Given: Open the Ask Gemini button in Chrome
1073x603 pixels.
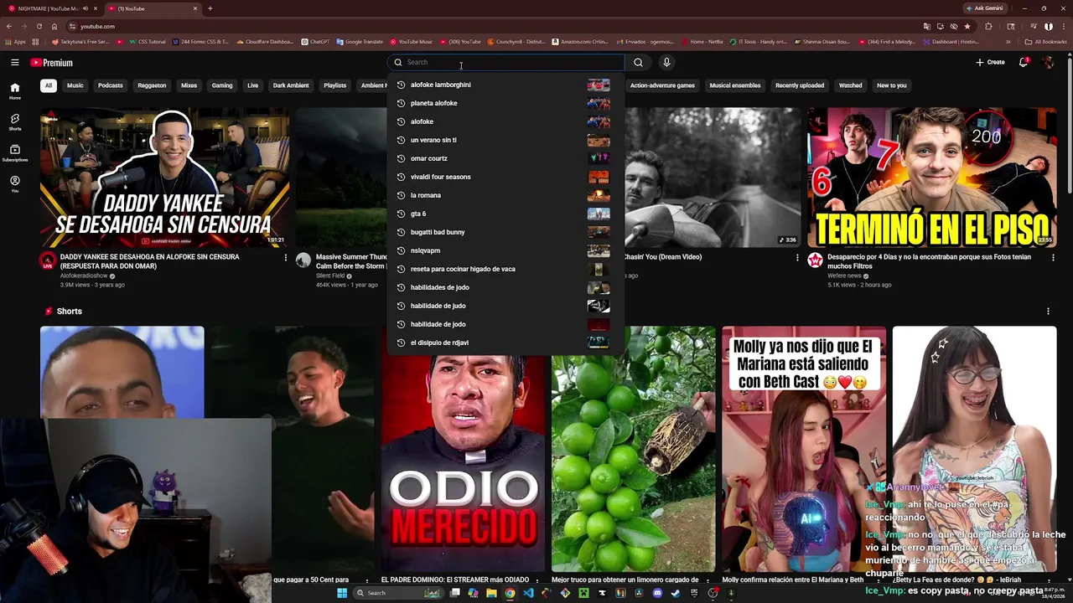Looking at the screenshot, I should [983, 8].
